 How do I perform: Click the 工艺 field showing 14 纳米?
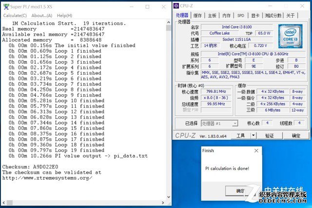click(x=211, y=45)
